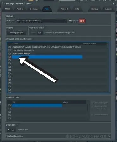117x142 pixels.
Task: Click the greyed Reset button for user data folder
Action: click(33, 33)
